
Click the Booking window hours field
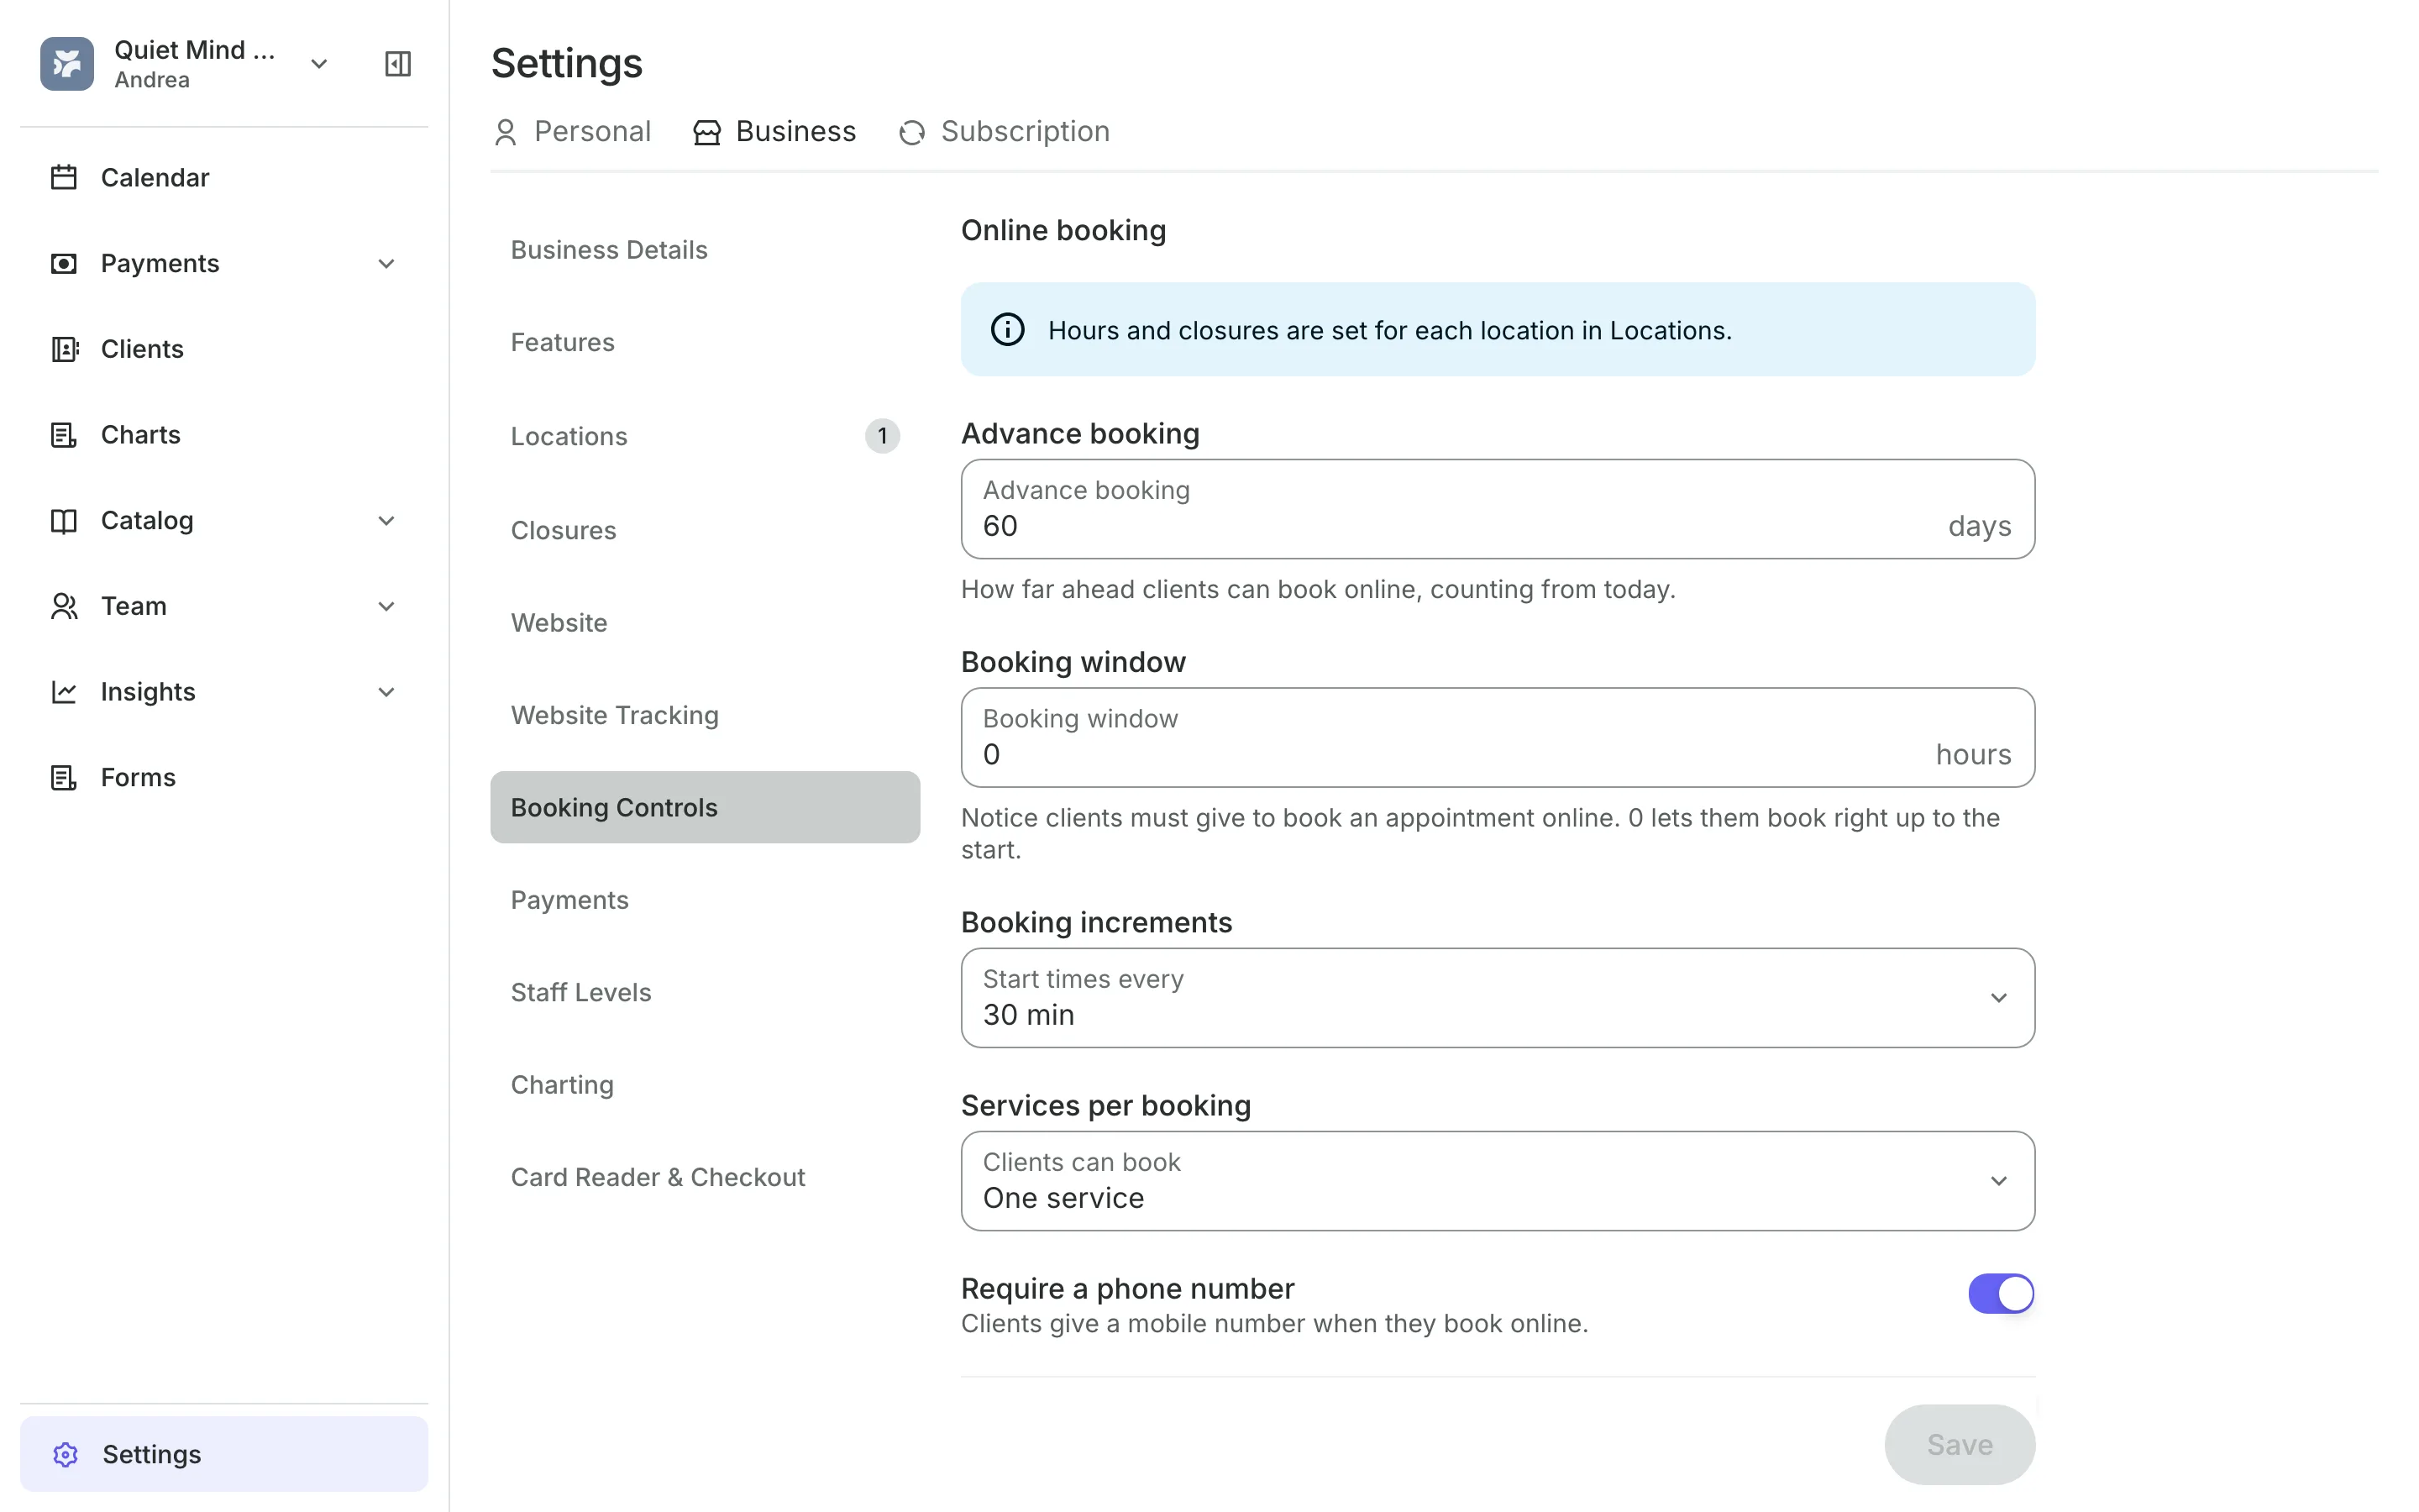(1498, 737)
